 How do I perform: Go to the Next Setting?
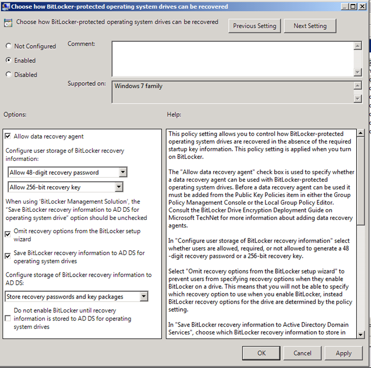310,26
